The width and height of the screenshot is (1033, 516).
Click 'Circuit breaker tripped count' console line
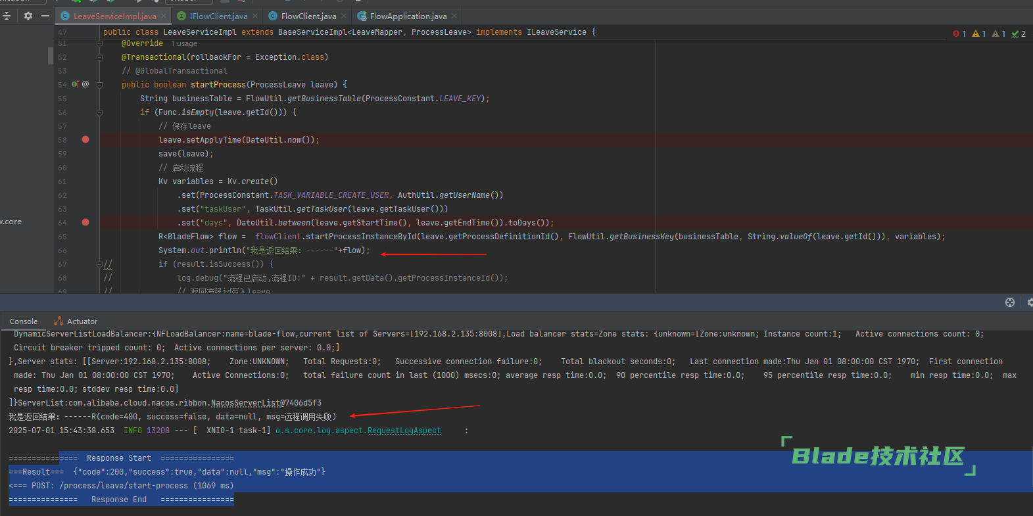click(176, 348)
